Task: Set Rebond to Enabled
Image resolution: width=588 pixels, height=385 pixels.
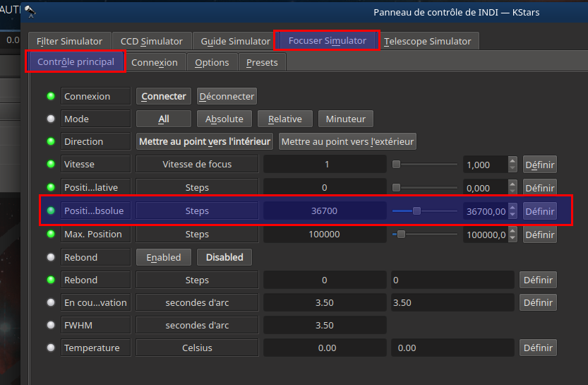Action: [x=164, y=257]
